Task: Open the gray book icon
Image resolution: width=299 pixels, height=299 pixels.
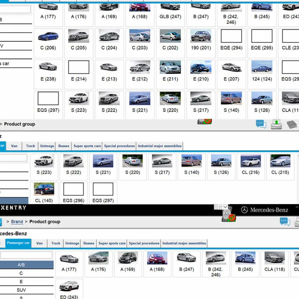Action: [x=292, y=124]
